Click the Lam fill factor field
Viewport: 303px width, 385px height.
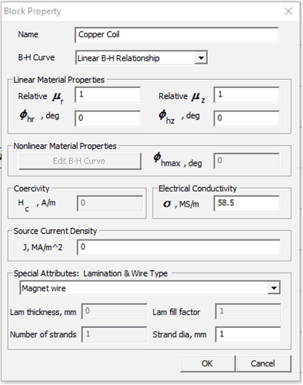point(248,311)
